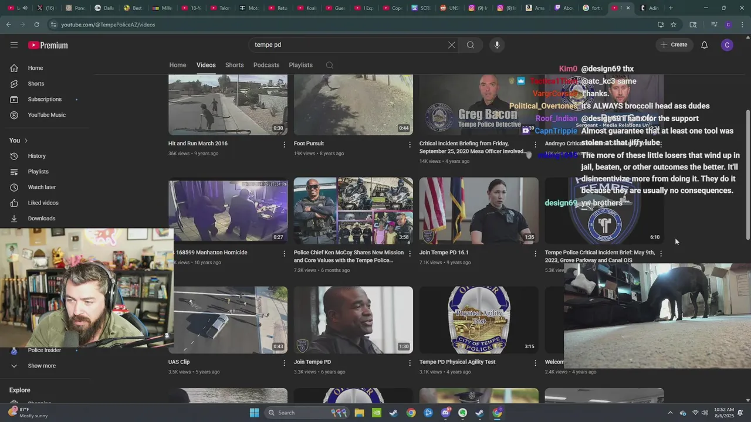Switch to the channel Shorts tab
Image resolution: width=751 pixels, height=422 pixels.
click(x=234, y=65)
